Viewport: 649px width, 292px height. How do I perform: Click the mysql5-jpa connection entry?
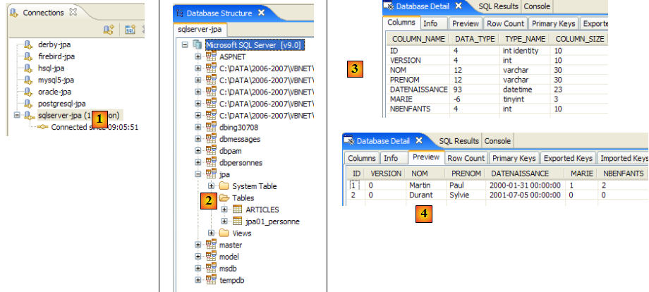tap(56, 80)
